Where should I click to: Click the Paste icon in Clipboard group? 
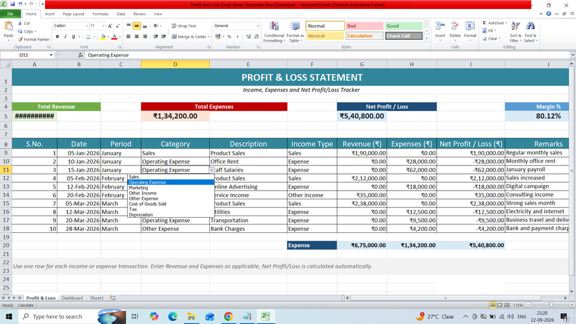8,27
